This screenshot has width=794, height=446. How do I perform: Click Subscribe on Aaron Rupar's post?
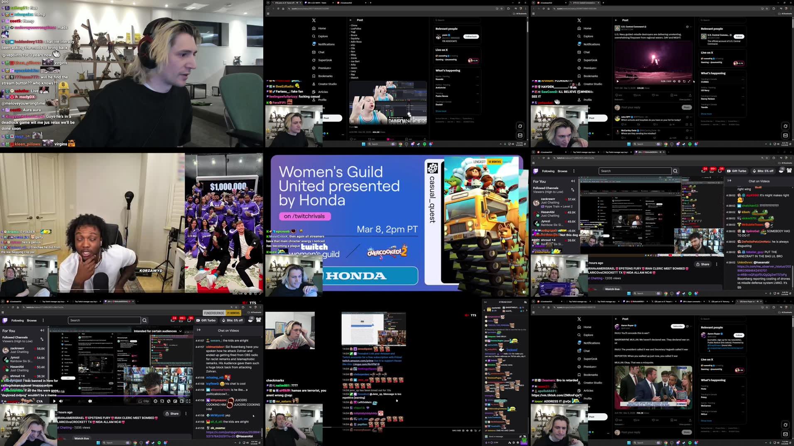click(x=677, y=326)
